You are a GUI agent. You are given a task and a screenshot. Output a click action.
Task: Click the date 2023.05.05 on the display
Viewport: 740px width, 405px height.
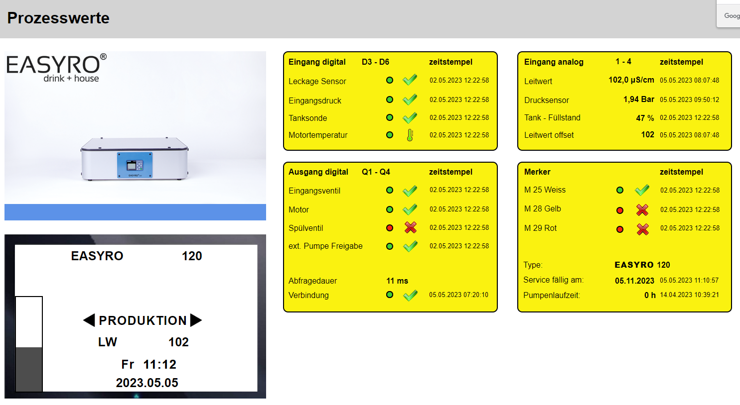[x=147, y=383]
